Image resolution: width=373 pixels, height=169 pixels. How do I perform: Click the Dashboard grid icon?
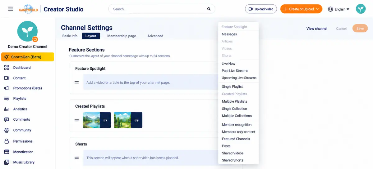click(7, 68)
